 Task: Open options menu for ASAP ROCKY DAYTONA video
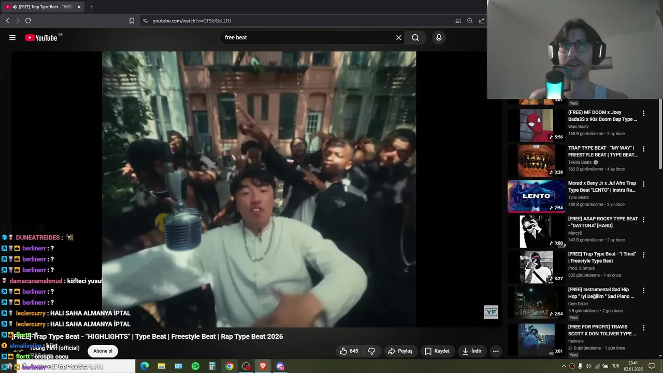point(644,220)
